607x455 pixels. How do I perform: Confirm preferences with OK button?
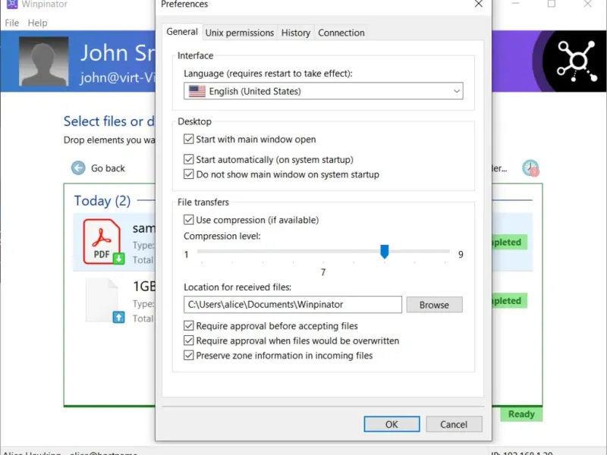point(392,425)
